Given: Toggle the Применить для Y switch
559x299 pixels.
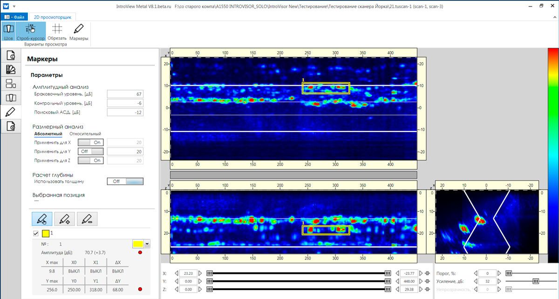Looking at the screenshot, I should [x=90, y=151].
